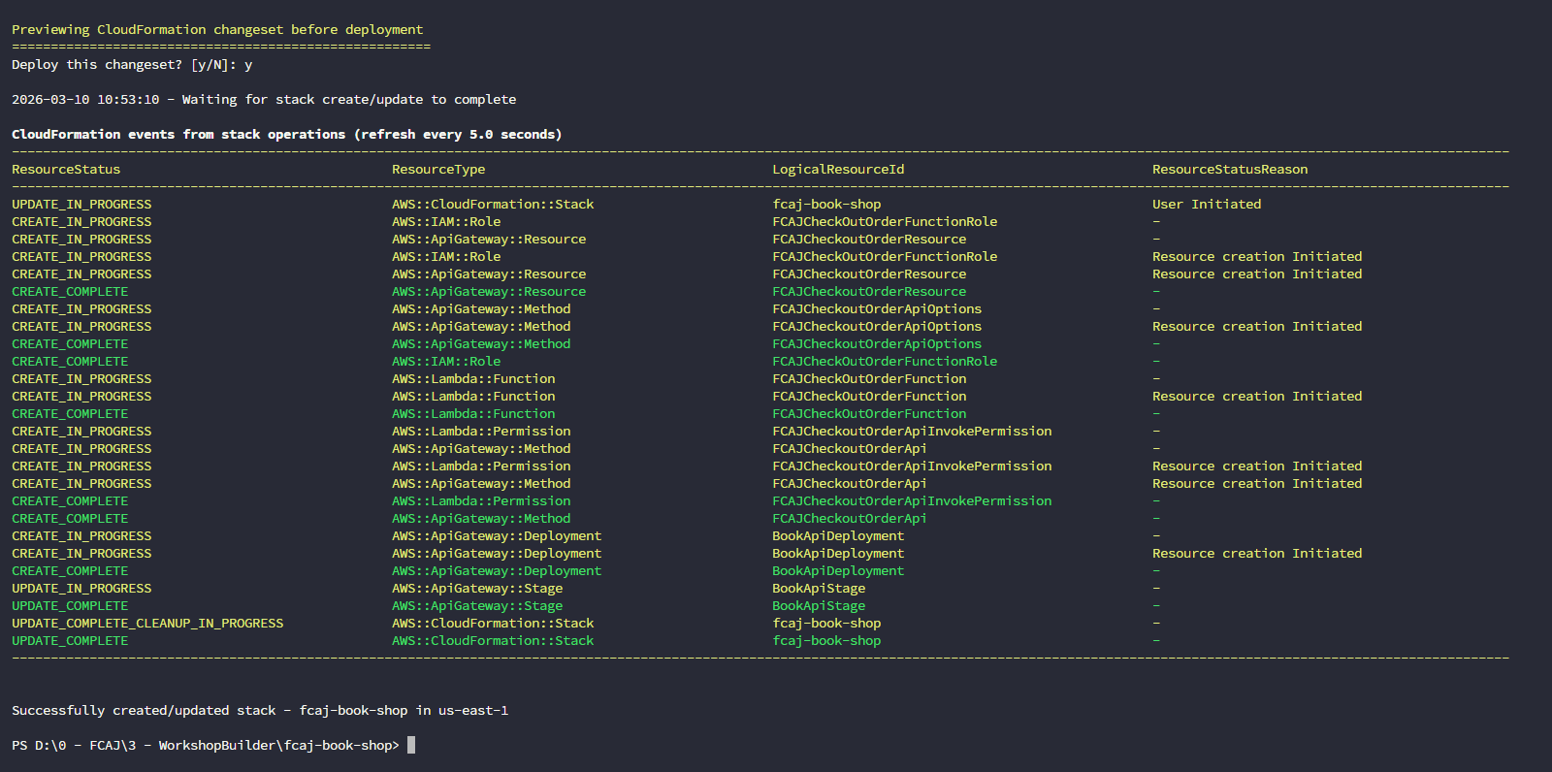
Task: Click UPDATE_IN_PROGRESS status in the 'User Initiated' row
Action: pos(81,204)
